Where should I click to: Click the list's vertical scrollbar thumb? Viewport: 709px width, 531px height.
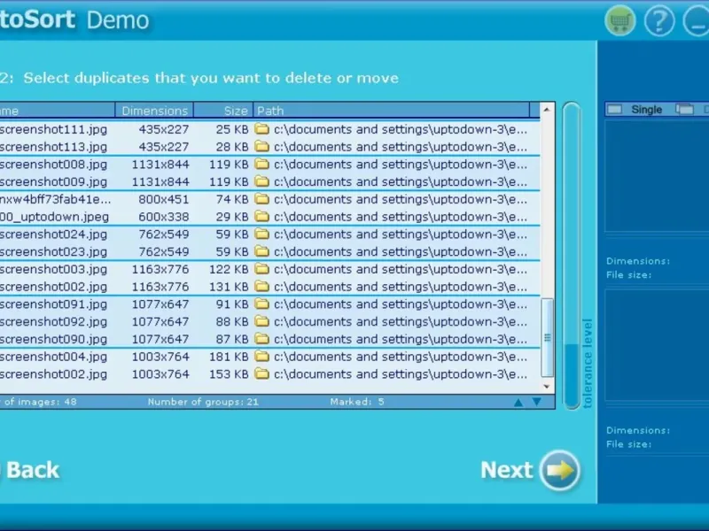click(547, 337)
